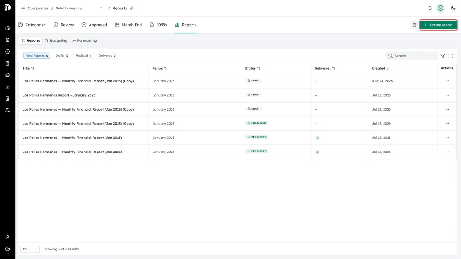The image size is (461, 259).
Task: Click the grid layout icon beside Create report
Action: click(x=414, y=25)
